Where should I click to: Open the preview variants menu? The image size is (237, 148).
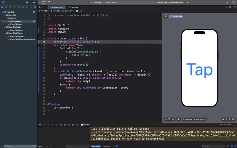click(x=173, y=119)
